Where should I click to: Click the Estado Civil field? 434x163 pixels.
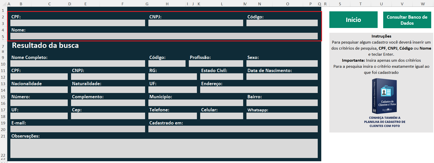point(221,77)
